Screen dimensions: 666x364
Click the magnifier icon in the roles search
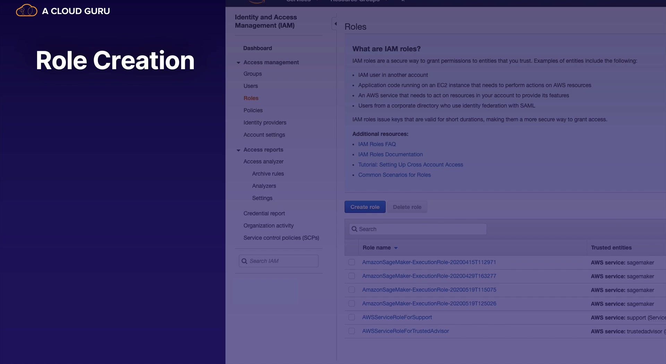coord(354,229)
